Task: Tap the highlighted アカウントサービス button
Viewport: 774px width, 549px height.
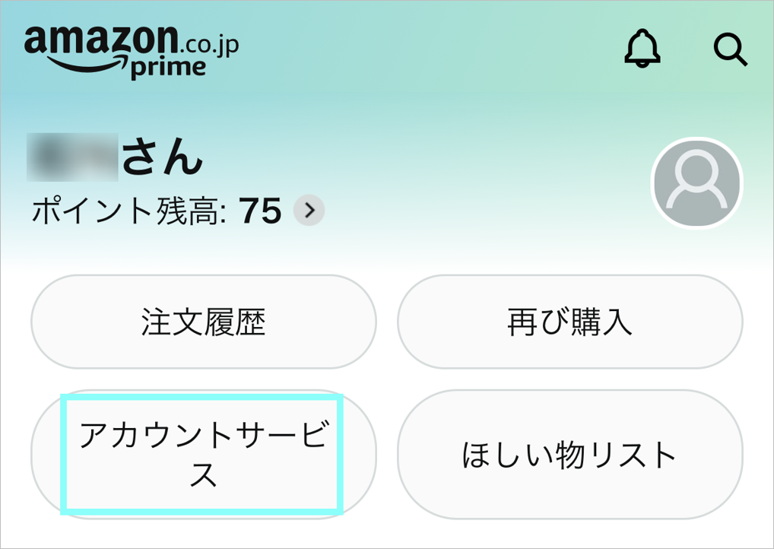Action: [x=203, y=454]
